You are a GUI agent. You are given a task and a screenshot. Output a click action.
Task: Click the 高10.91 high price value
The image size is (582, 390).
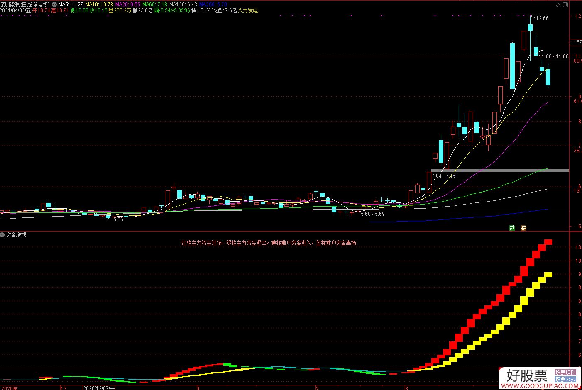coord(60,10)
